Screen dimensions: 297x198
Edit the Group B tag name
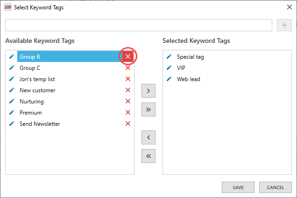pyautogui.click(x=12, y=57)
